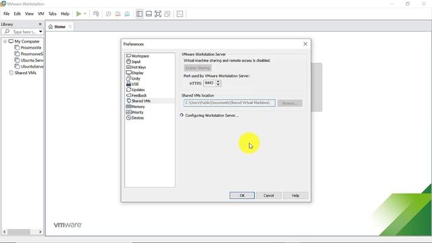Open the File menu
This screenshot has height=243, width=432.
tap(6, 13)
